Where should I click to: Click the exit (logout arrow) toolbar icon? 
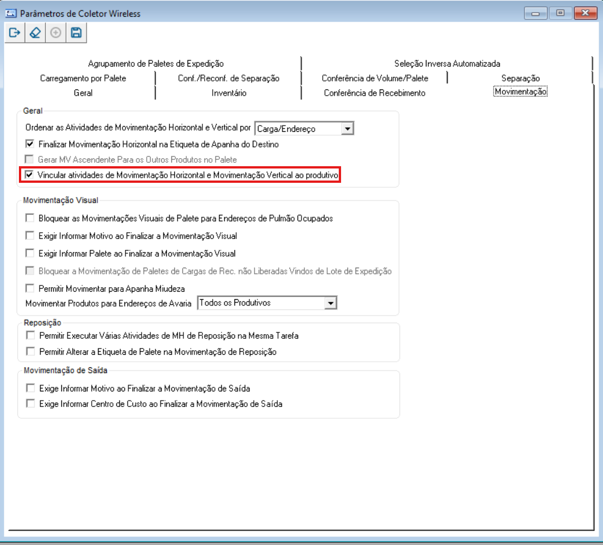point(14,33)
